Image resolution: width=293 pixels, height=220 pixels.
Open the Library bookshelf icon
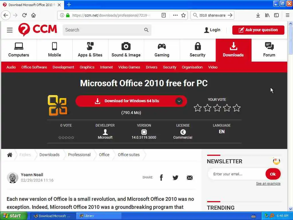267,15
